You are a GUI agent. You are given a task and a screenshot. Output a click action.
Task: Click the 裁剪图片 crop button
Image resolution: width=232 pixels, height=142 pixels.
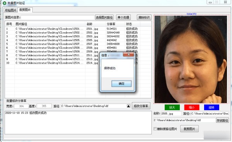(x=189, y=129)
